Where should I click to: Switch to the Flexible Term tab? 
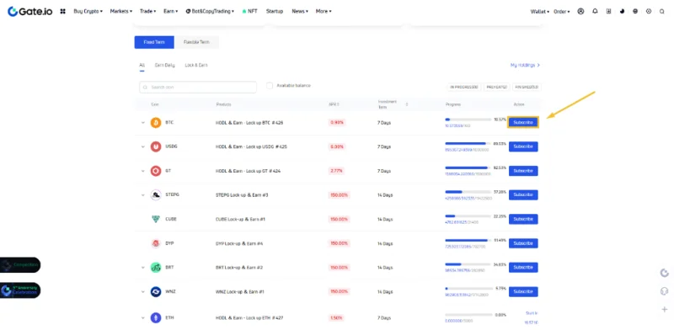(196, 42)
